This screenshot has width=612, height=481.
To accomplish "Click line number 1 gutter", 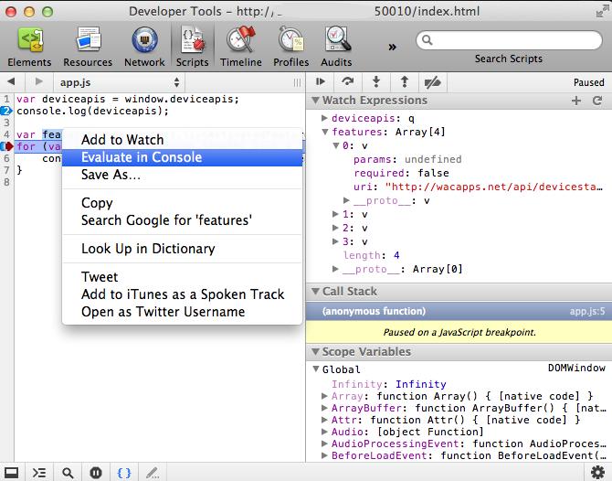I will click(x=6, y=99).
